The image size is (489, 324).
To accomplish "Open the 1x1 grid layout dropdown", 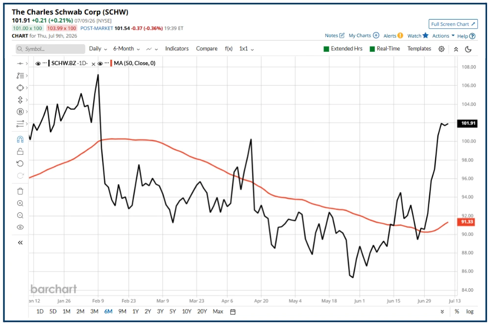I will (246, 49).
